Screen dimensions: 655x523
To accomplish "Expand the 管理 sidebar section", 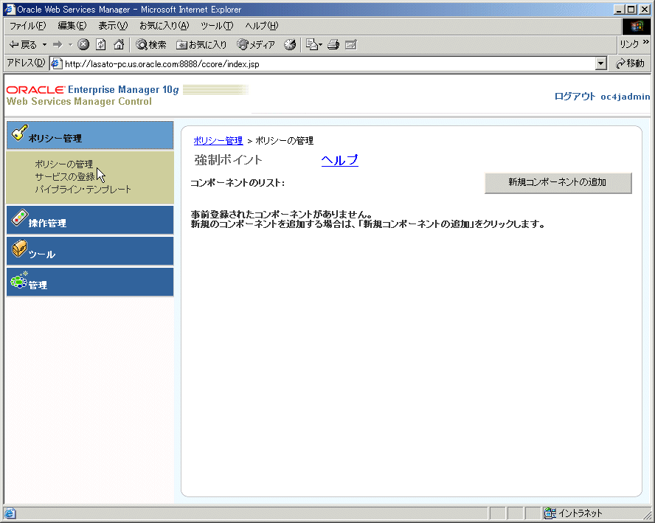I will click(90, 283).
